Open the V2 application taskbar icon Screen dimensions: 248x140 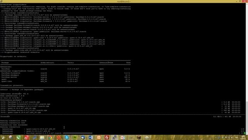123,138
